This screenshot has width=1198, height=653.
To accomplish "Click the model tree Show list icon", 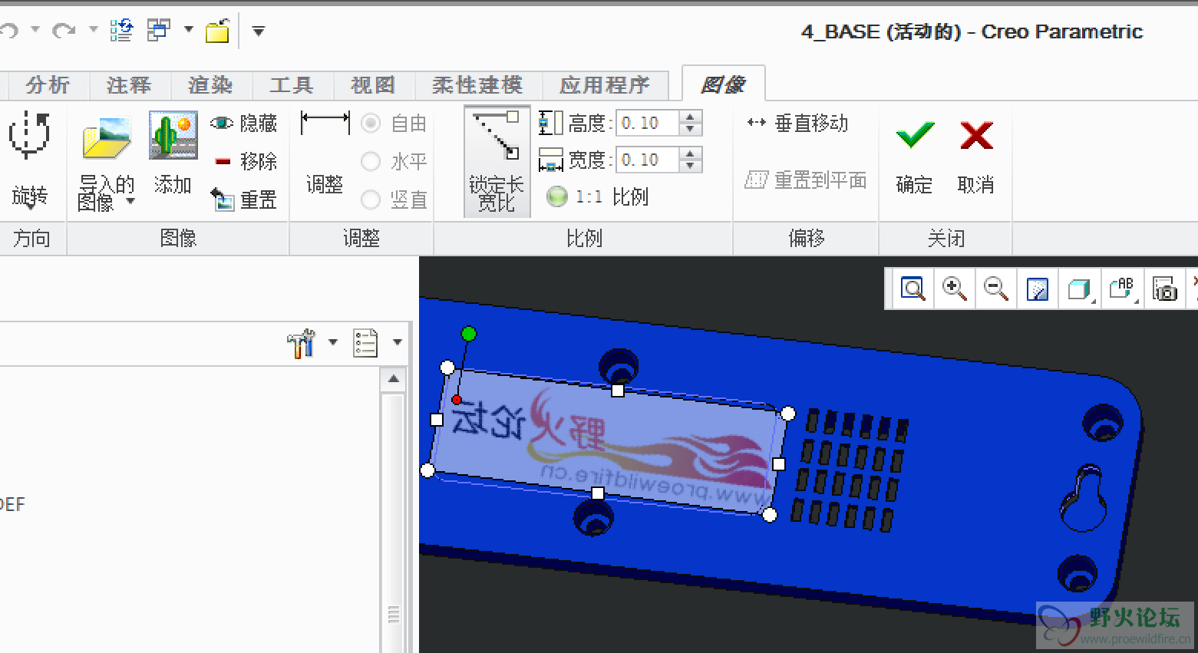I will (x=365, y=343).
